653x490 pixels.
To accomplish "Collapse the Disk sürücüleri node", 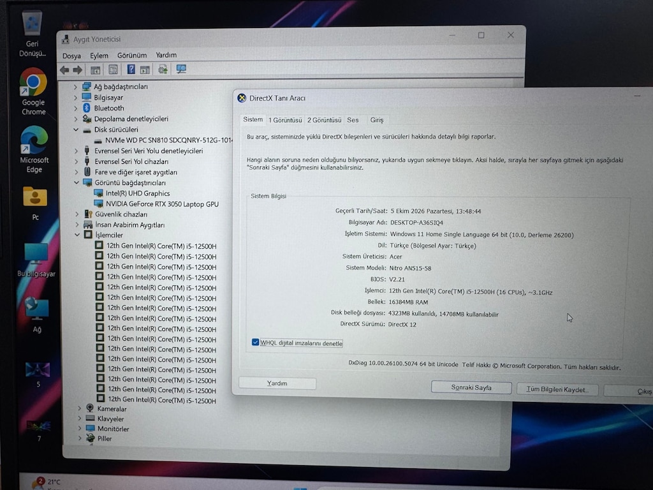I will pos(76,130).
